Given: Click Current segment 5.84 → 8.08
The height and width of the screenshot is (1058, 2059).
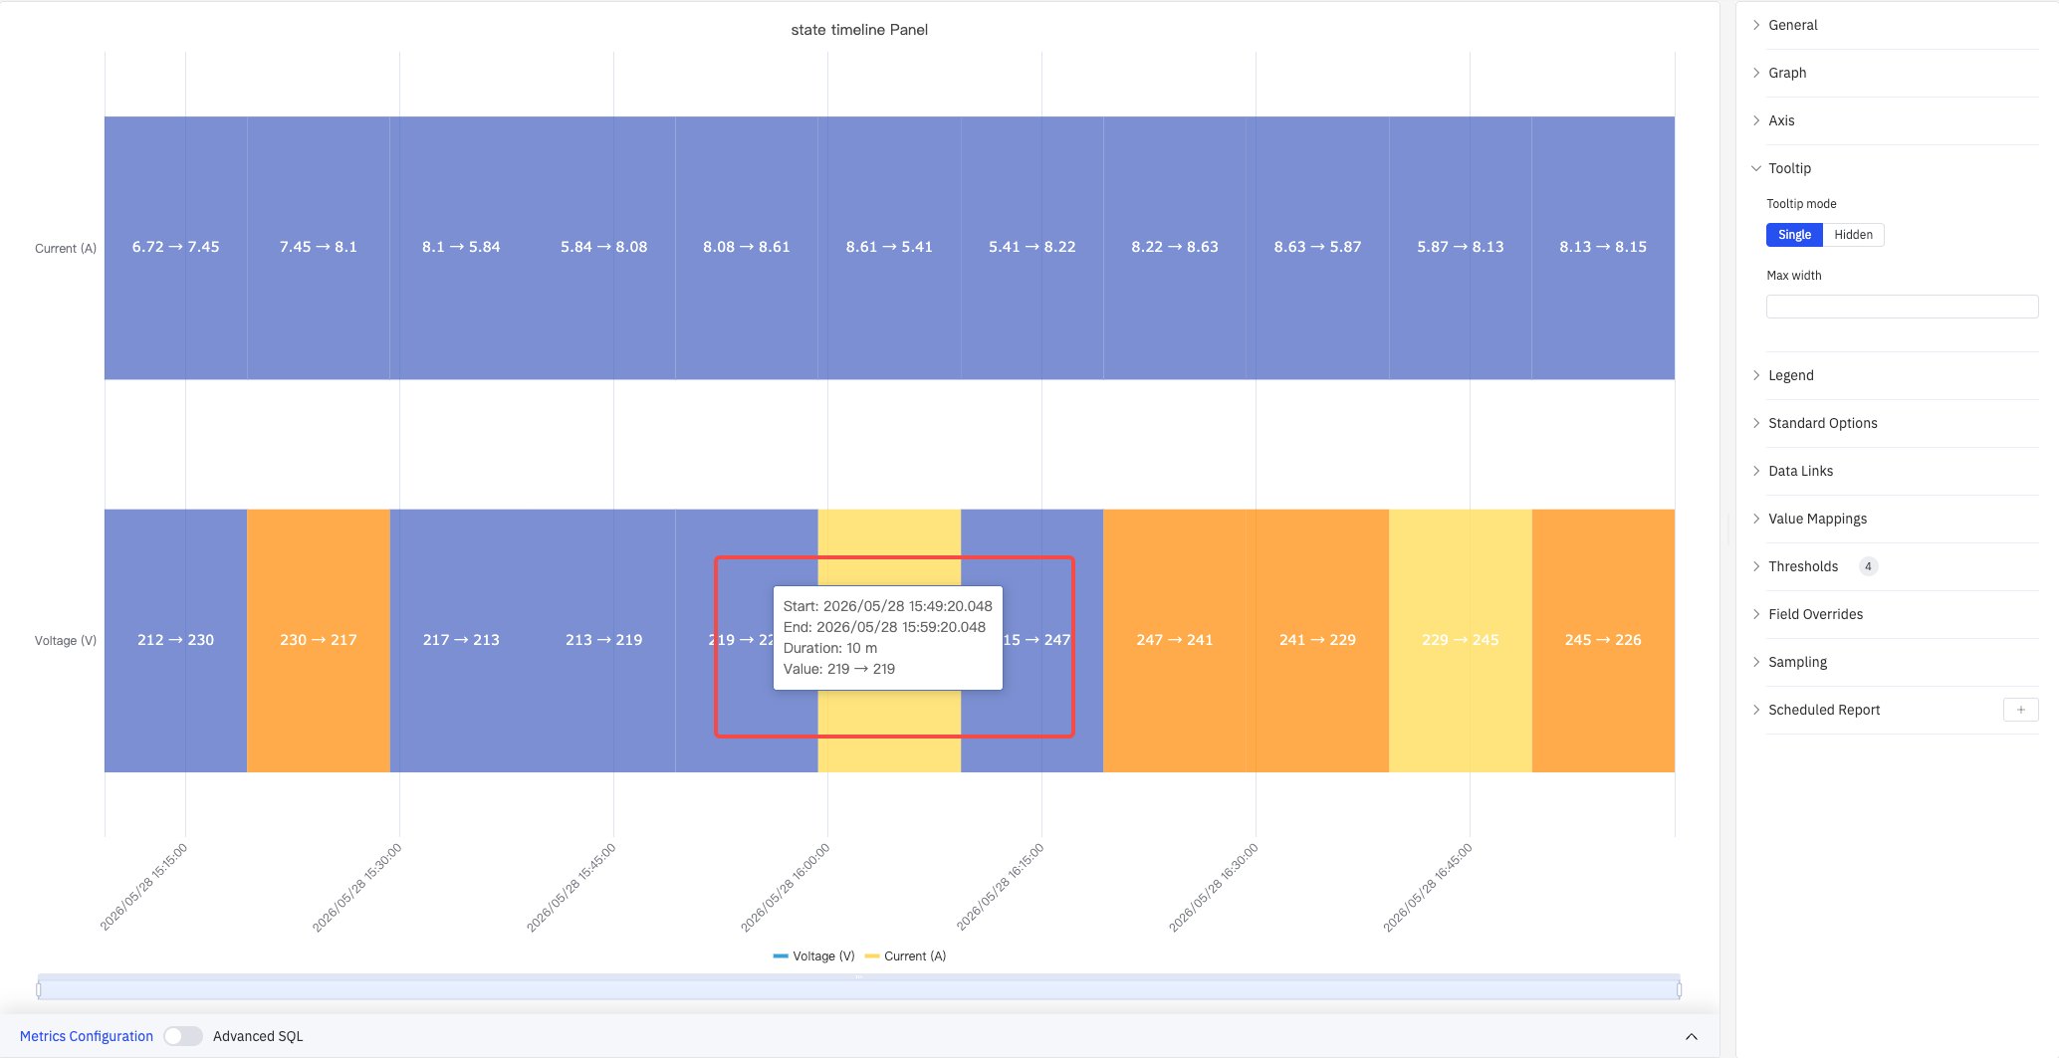Looking at the screenshot, I should coord(603,247).
